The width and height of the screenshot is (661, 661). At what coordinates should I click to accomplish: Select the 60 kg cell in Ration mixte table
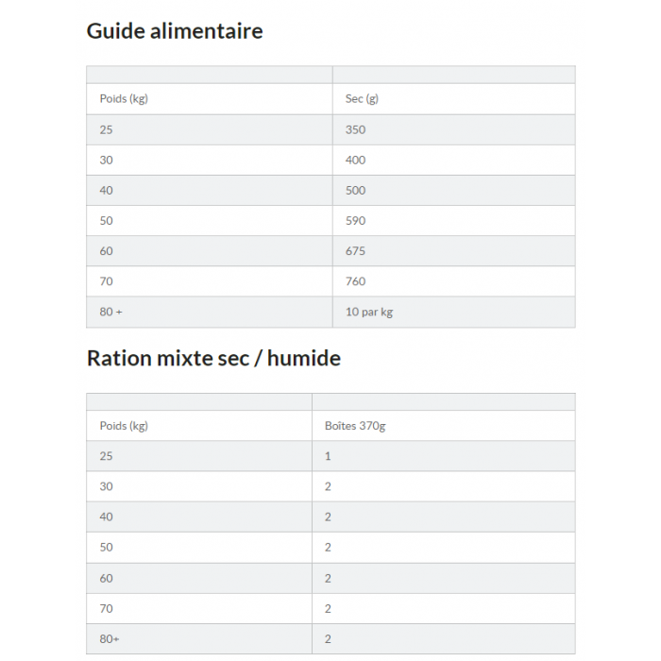[106, 578]
